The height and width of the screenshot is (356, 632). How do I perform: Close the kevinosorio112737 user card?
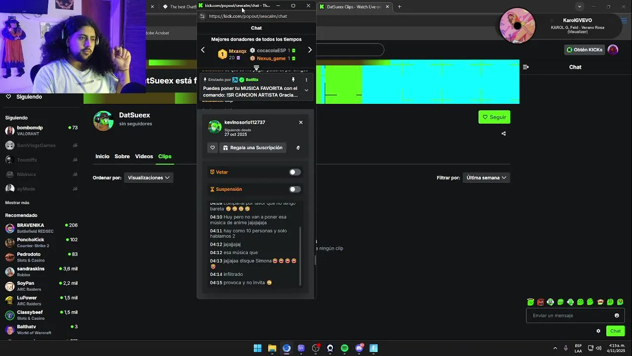[301, 122]
